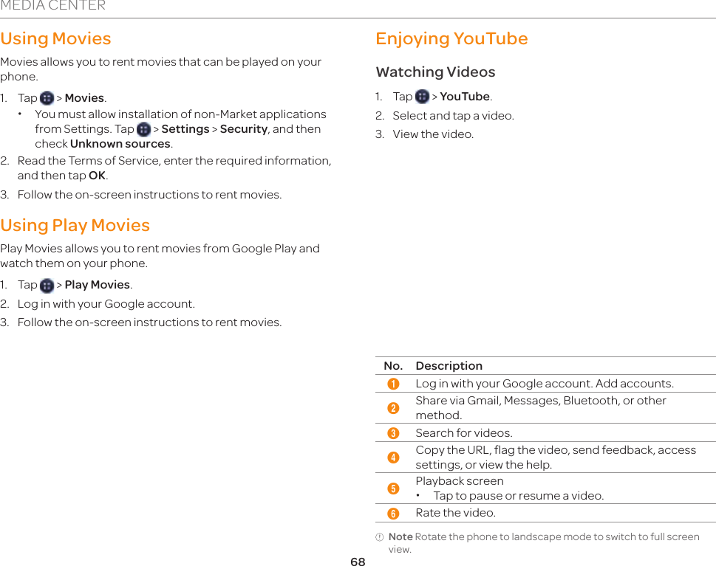Click the bold word Security
This screenshot has width=716, height=566.
244,129
